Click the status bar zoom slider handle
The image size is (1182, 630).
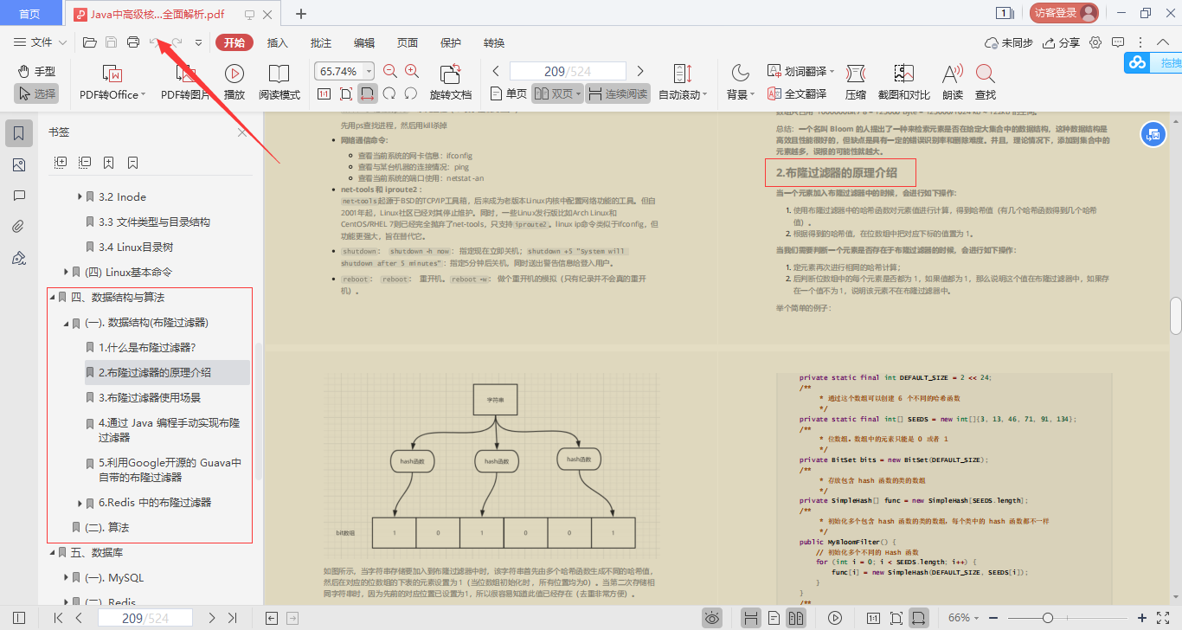[x=1048, y=618]
